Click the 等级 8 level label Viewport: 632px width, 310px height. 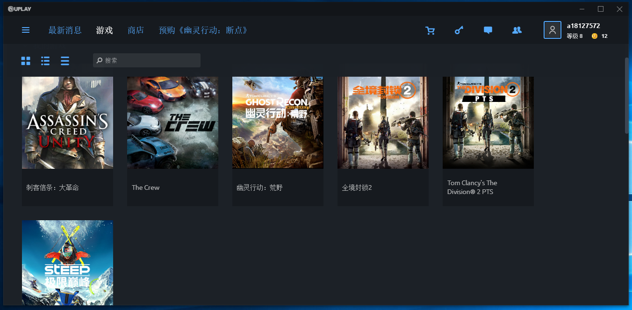click(x=575, y=36)
